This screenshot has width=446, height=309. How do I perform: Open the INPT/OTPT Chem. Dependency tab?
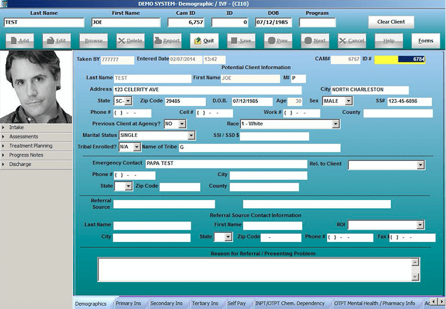click(x=290, y=303)
